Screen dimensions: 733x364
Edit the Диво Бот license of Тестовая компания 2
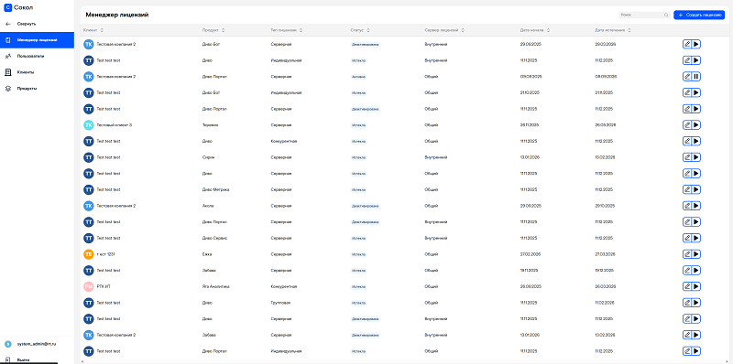tap(686, 44)
